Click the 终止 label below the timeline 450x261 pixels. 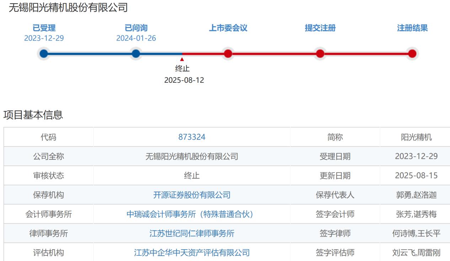coord(182,69)
